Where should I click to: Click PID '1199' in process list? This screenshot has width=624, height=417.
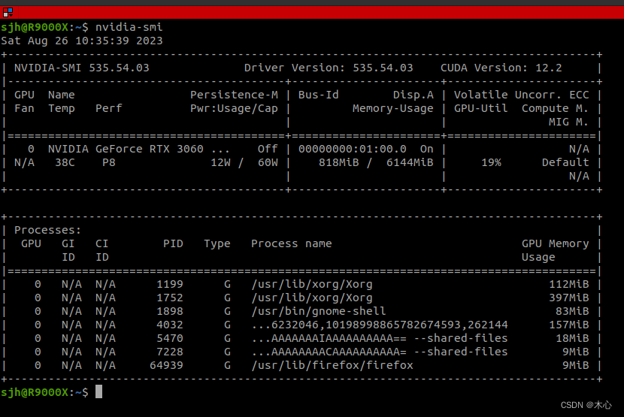[x=170, y=285]
